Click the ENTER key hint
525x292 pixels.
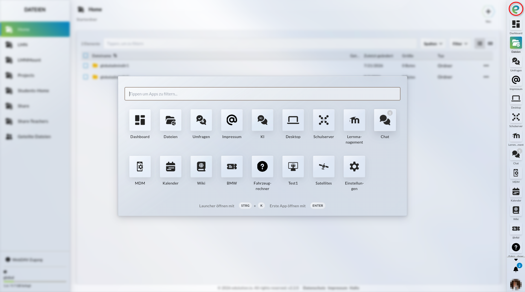coord(318,206)
